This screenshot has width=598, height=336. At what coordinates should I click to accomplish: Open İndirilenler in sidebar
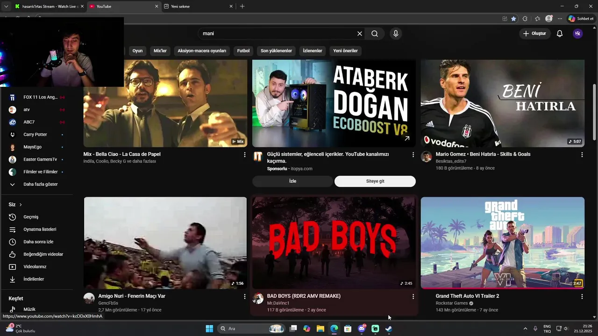[36, 279]
